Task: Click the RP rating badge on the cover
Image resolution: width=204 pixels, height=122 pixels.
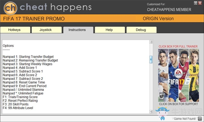Action: pyautogui.click(x=161, y=96)
